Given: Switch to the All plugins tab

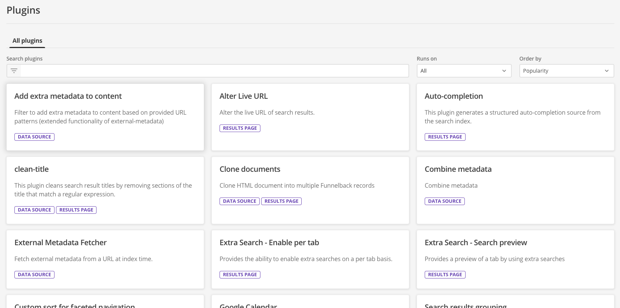Looking at the screenshot, I should 27,41.
